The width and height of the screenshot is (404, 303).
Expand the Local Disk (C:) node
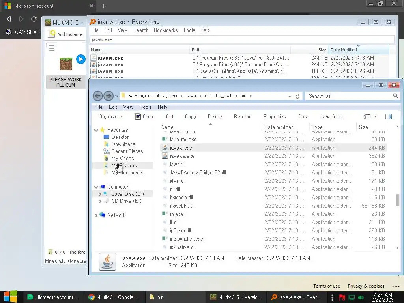(x=100, y=194)
